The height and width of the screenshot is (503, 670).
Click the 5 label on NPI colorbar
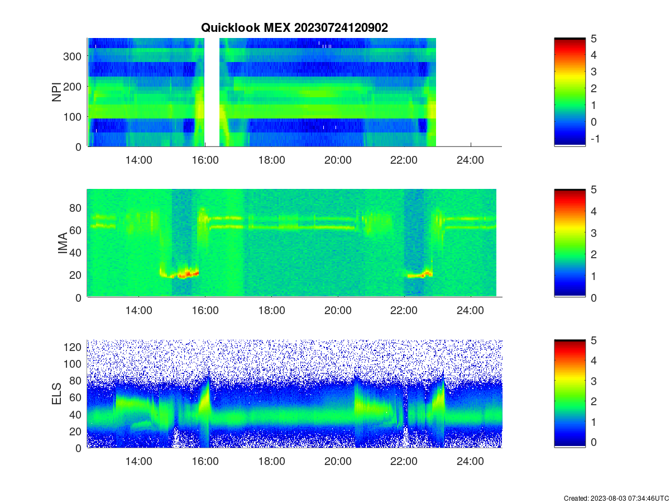(594, 39)
